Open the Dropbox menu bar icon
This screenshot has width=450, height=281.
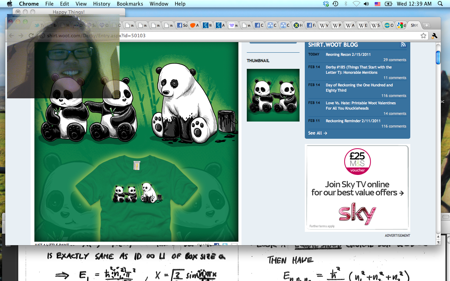pyautogui.click(x=326, y=4)
